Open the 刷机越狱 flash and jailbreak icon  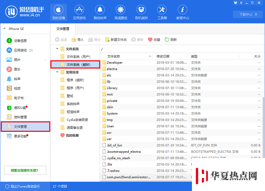pyautogui.click(x=141, y=13)
